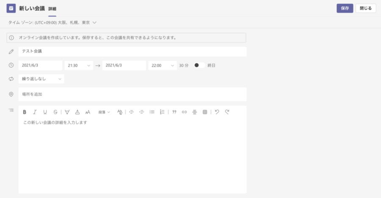Toggle the 終日 all-day switch
The image size is (381, 198).
tap(199, 65)
